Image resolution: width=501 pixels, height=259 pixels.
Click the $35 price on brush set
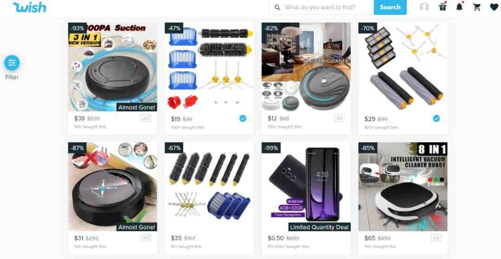click(176, 238)
